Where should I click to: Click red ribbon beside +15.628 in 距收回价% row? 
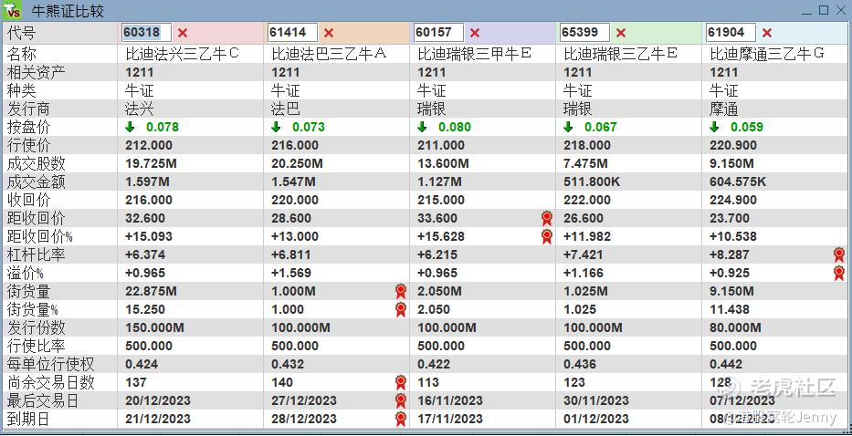coord(547,237)
